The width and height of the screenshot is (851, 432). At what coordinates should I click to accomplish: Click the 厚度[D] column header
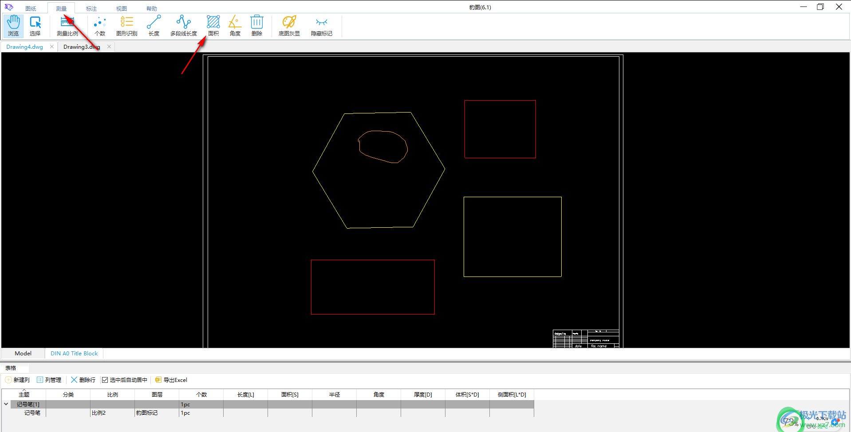[x=423, y=394]
